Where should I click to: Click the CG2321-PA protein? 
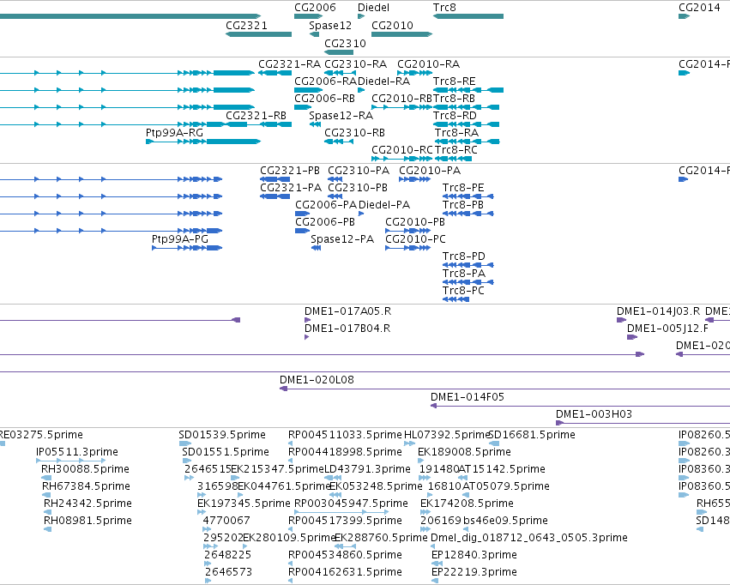(275, 196)
